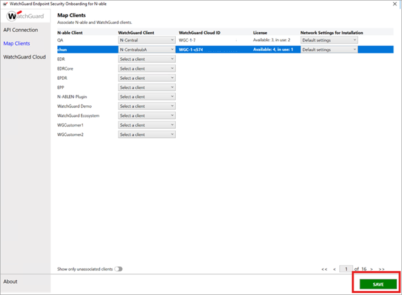Go to the first page of results

coord(324,269)
